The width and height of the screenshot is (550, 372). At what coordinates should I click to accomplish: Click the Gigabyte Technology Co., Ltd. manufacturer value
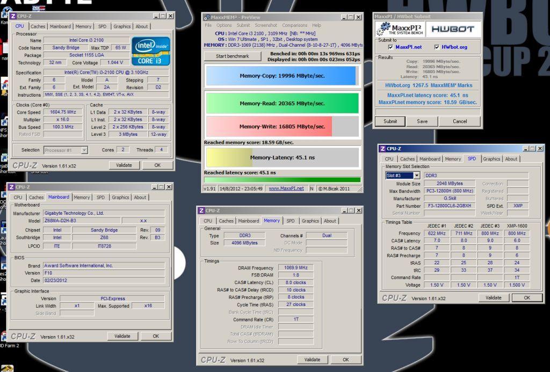[104, 213]
